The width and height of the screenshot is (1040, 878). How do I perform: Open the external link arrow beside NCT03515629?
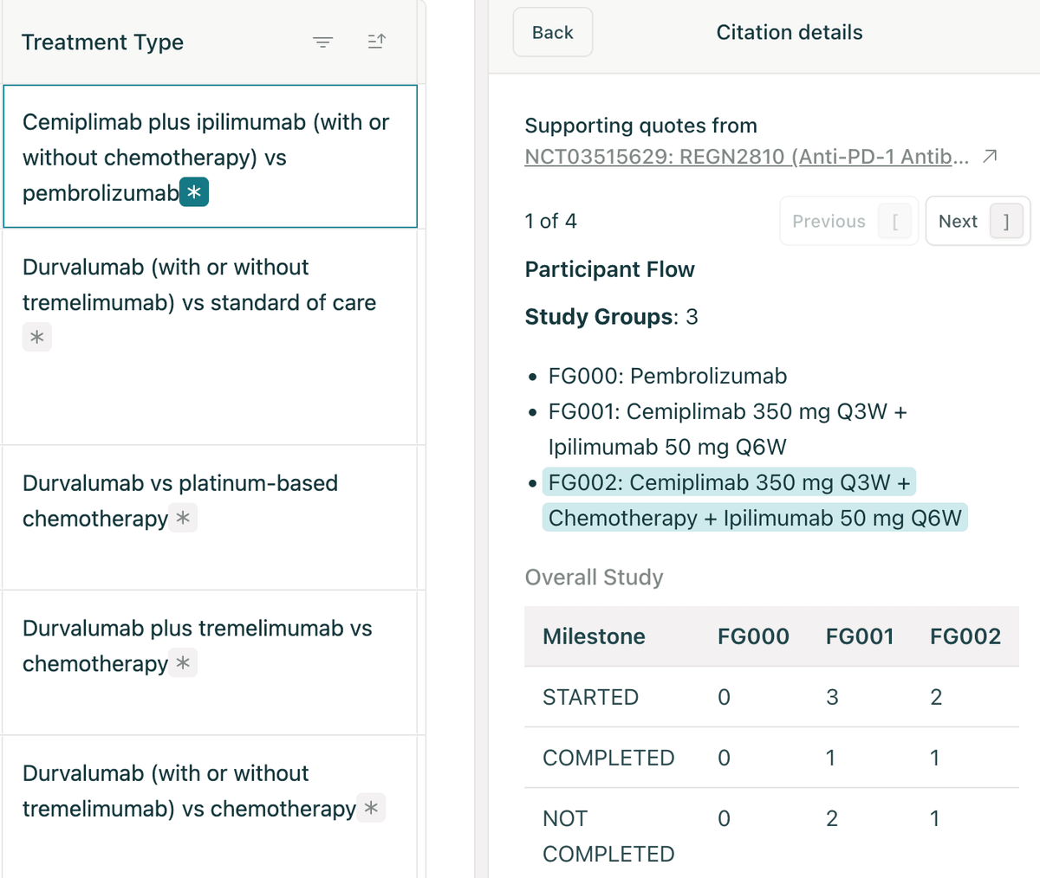[x=990, y=157]
